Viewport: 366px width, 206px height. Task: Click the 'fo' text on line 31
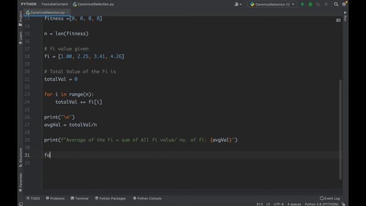pyautogui.click(x=47, y=155)
